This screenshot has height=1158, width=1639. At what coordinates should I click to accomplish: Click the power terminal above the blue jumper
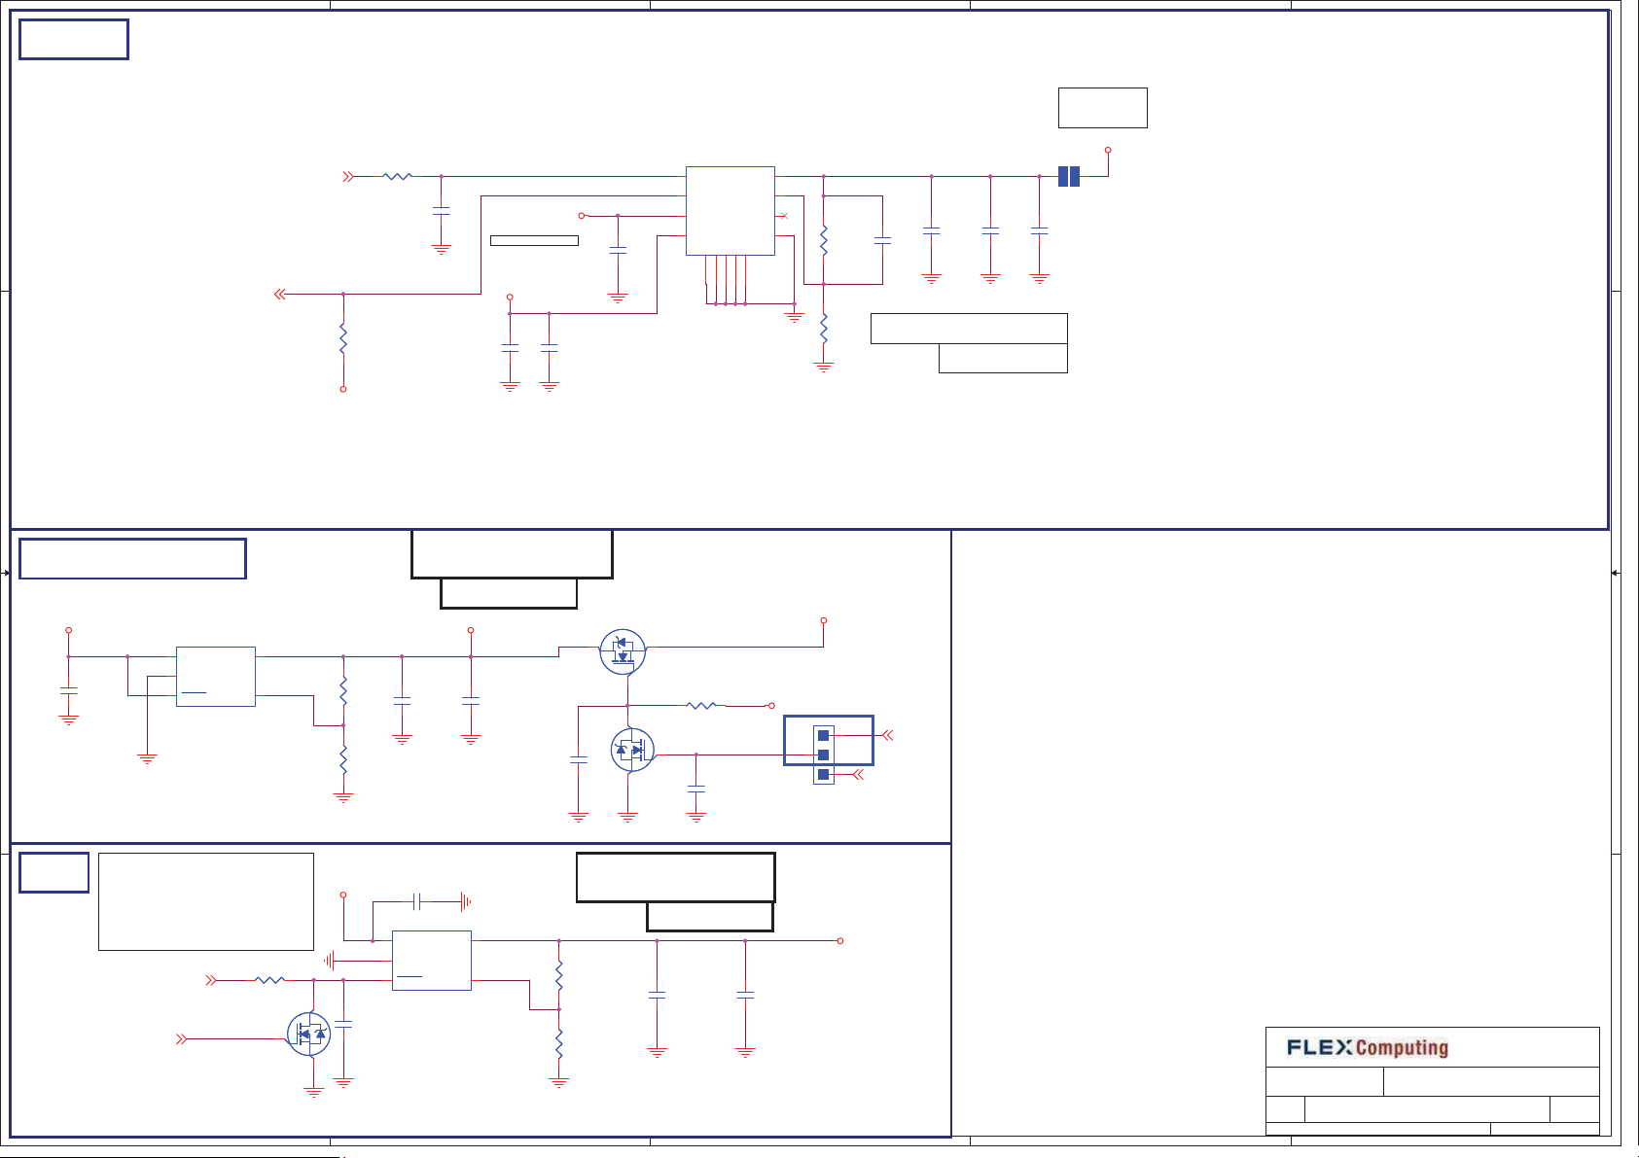[x=1108, y=151]
